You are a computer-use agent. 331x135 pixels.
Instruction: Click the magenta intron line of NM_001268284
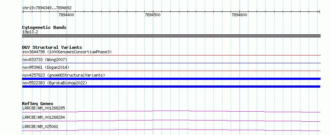point(171,120)
